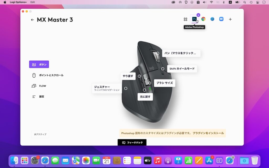Switch to the ボタン tab
This screenshot has width=269, height=168.
39,64
